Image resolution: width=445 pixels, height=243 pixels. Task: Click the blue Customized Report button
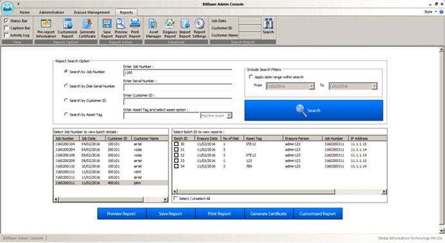point(318,213)
